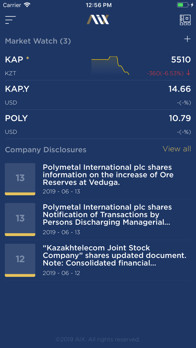This screenshot has height=348, width=196.
Task: Select the POLY ticker row
Action: [x=98, y=124]
